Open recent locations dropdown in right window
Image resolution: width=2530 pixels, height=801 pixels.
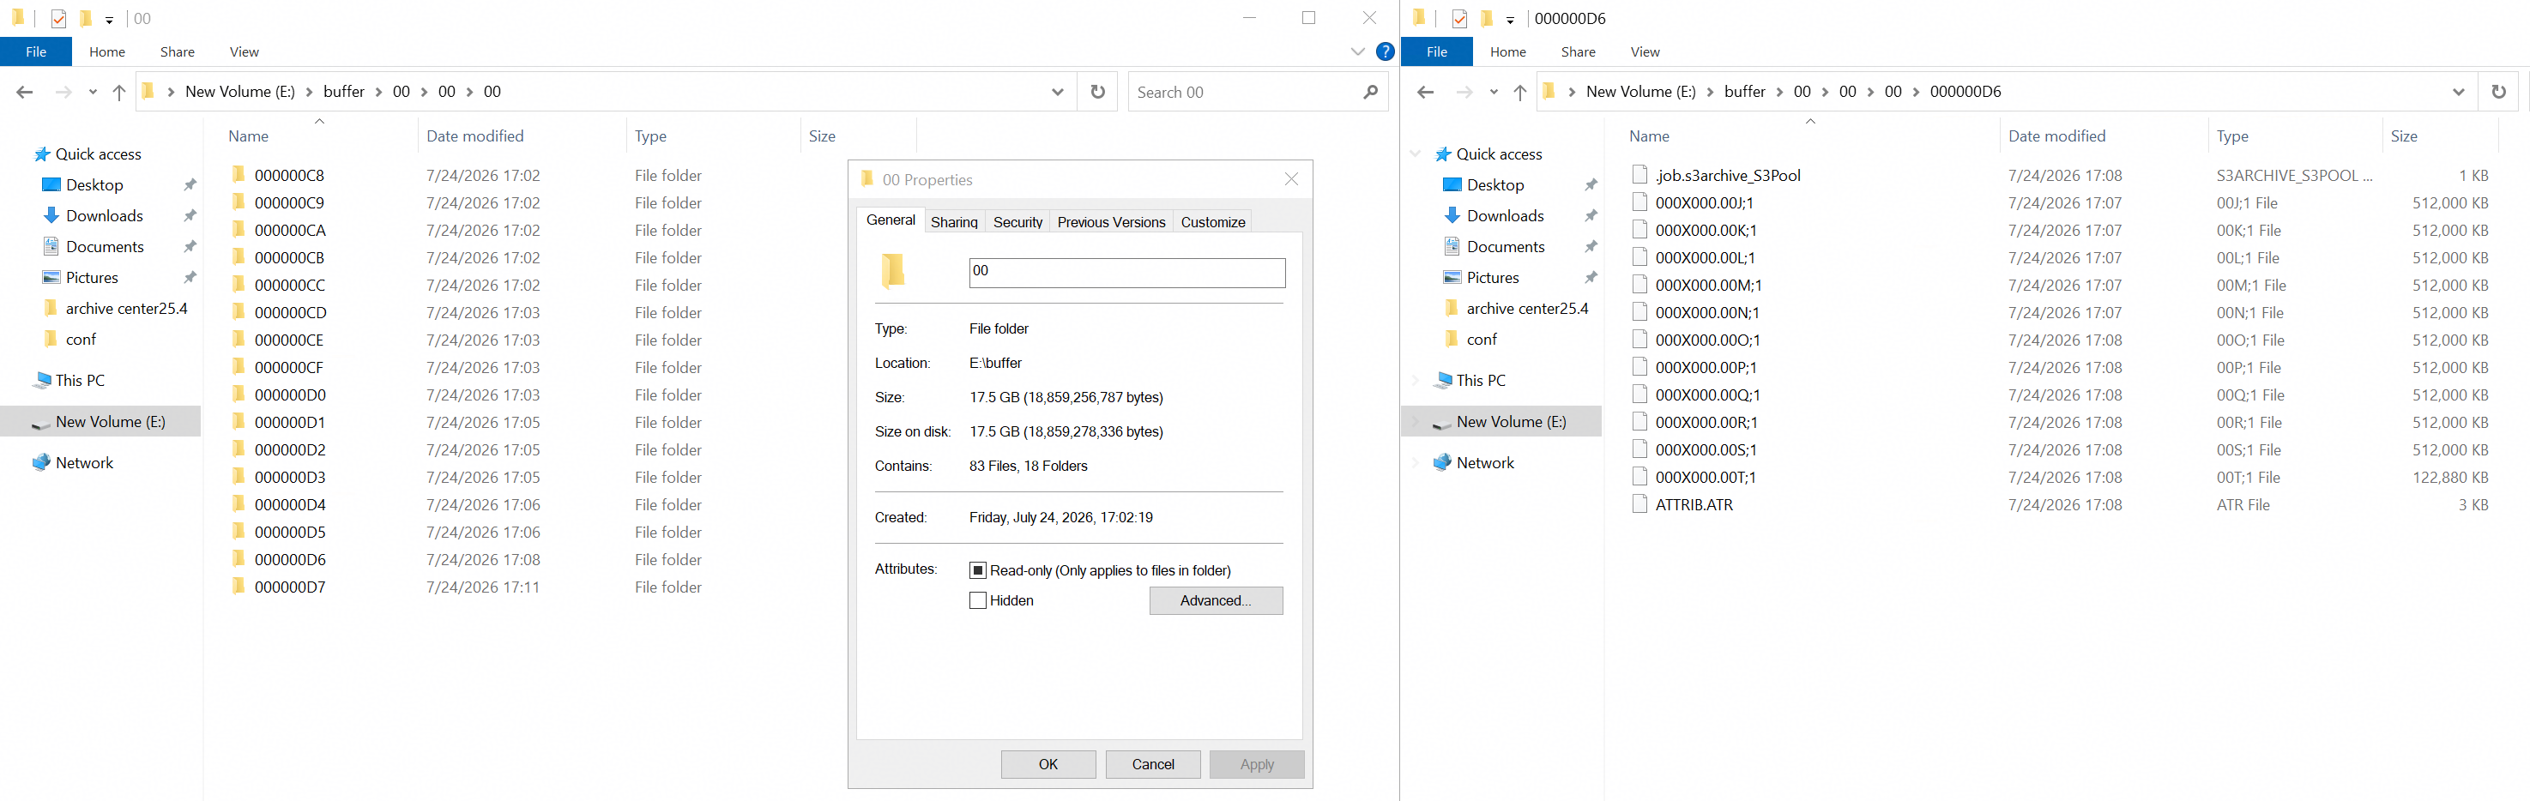tap(1493, 93)
